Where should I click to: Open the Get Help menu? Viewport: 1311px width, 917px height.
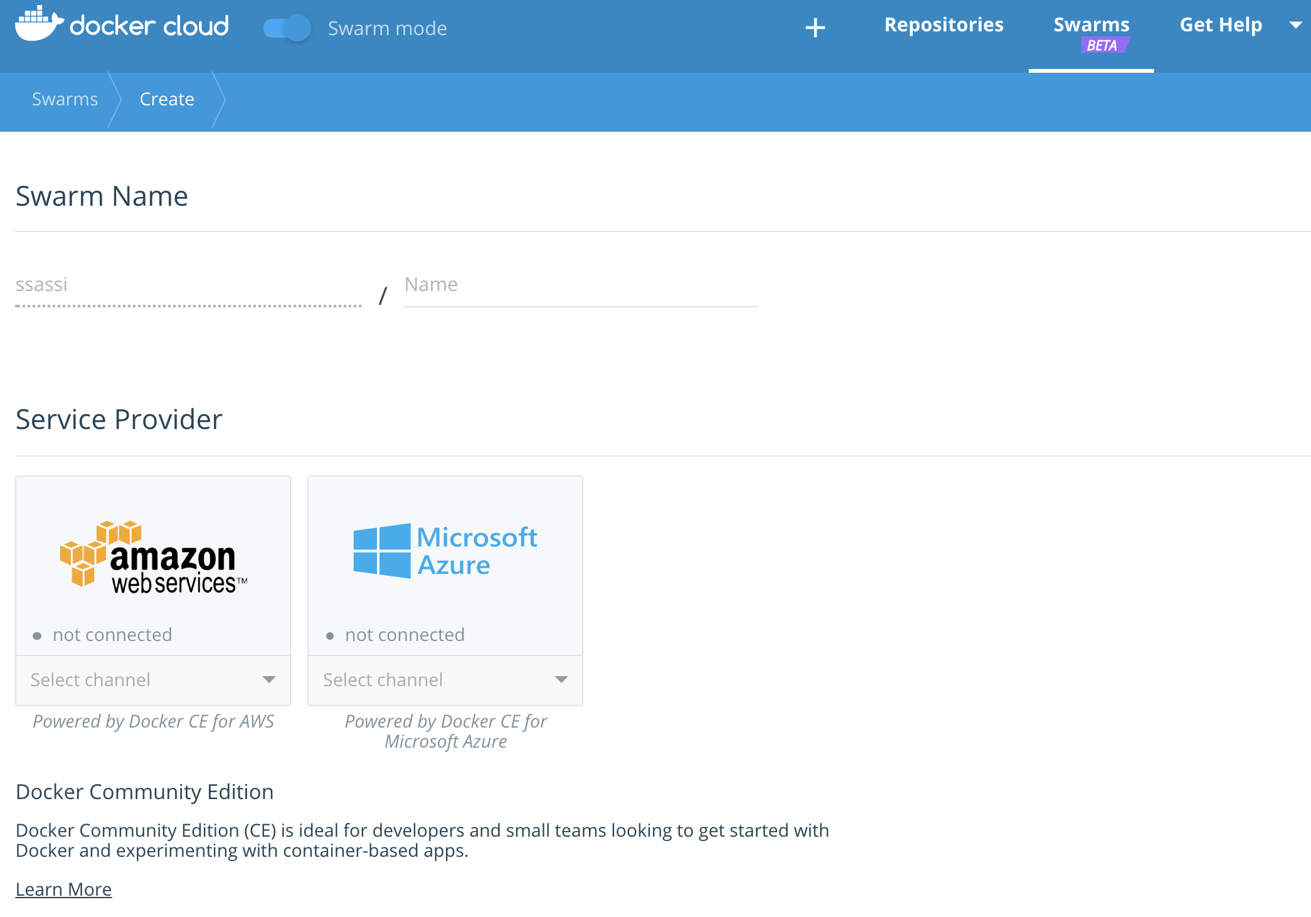point(1220,25)
